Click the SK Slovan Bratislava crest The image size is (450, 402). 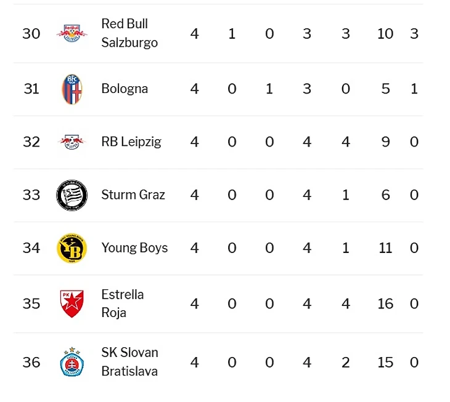point(72,362)
